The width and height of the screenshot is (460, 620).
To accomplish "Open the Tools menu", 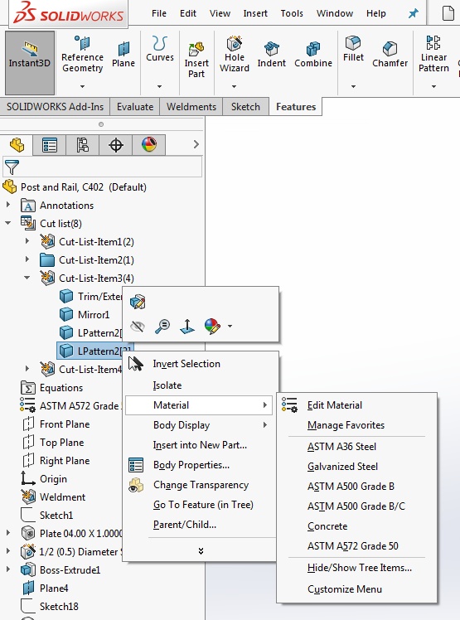I will (292, 13).
